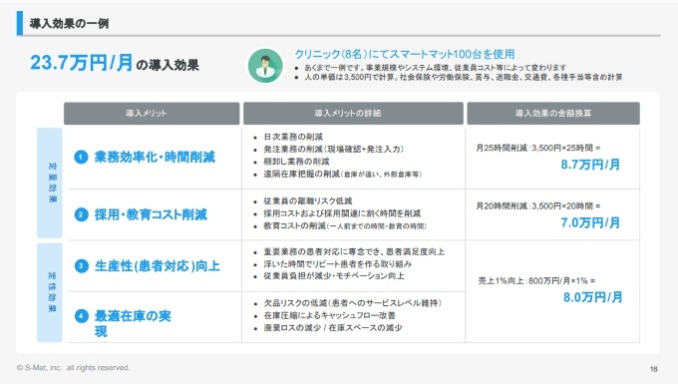678x384 pixels.
Task: Click the number 2 circle badge
Action: [81, 214]
